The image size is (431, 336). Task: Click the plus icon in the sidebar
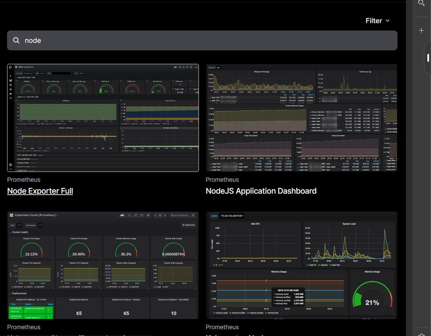[421, 30]
